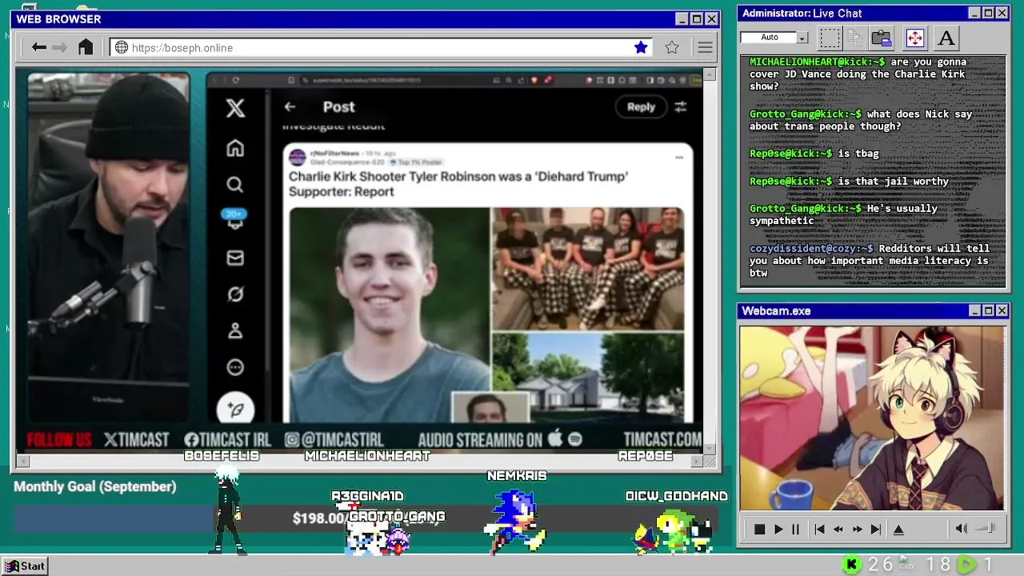Click the webcam avatar video
1024x576 pixels.
click(x=872, y=418)
